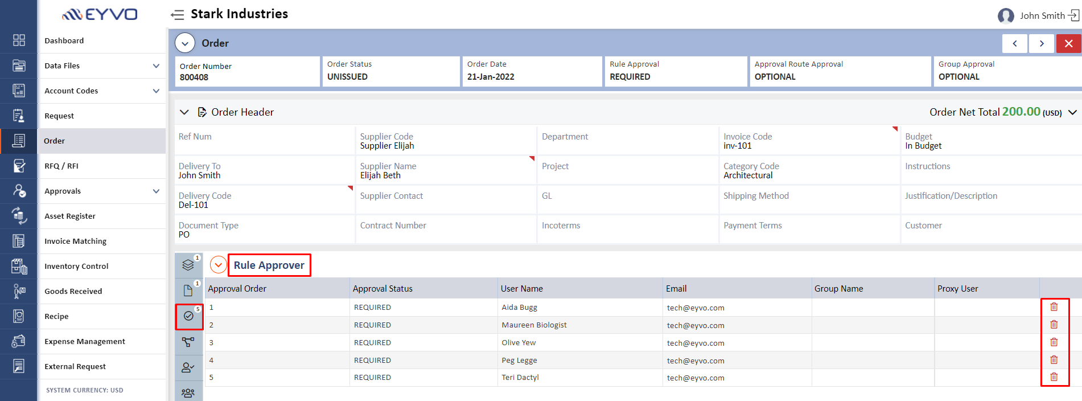Expand the Order Net Total chevron
The height and width of the screenshot is (401, 1082).
coord(1072,112)
